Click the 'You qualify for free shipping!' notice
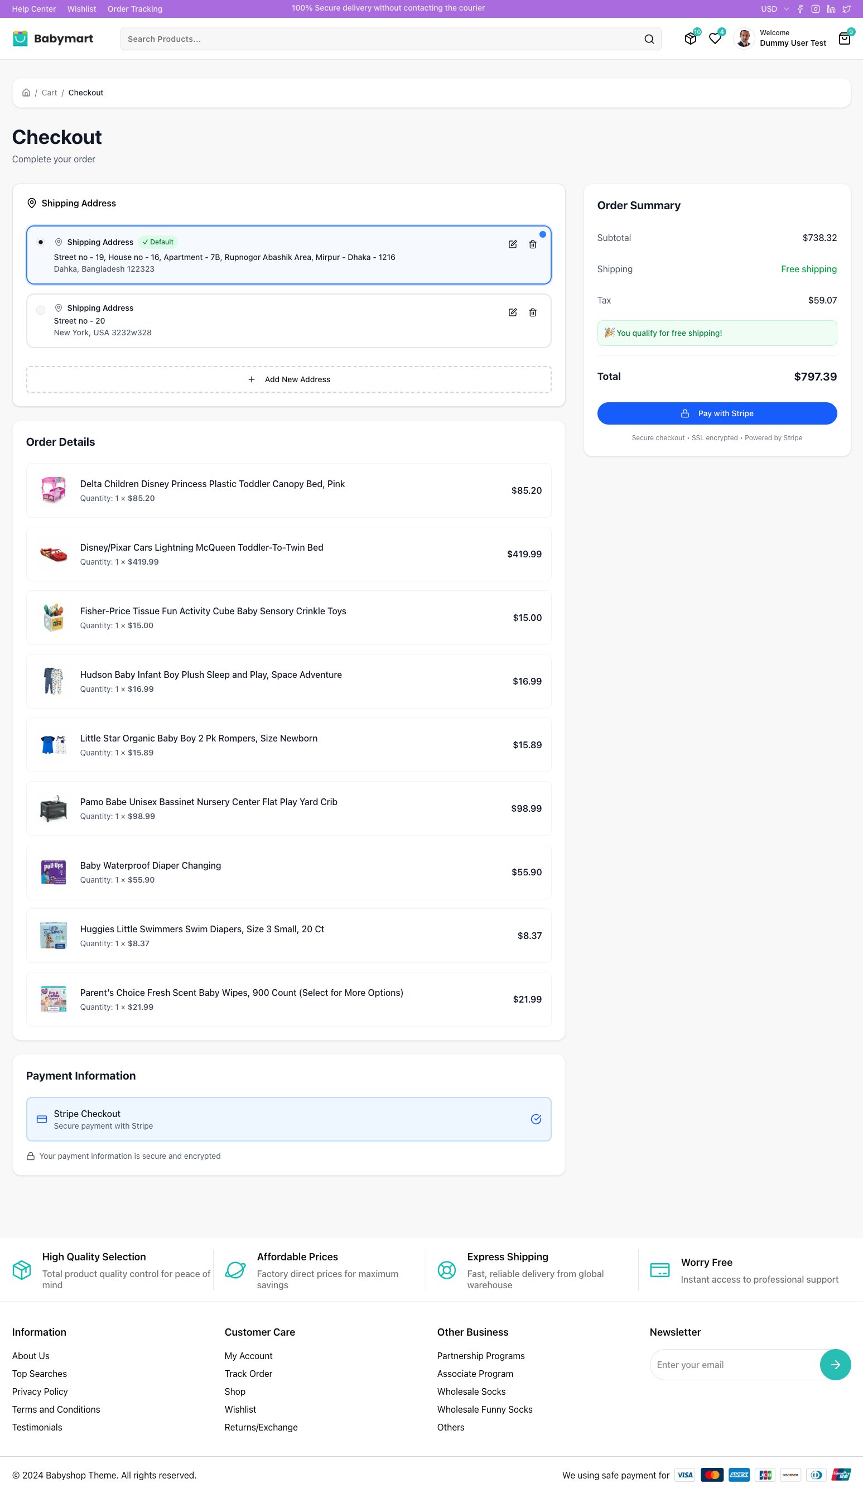The image size is (863, 1493). [717, 333]
